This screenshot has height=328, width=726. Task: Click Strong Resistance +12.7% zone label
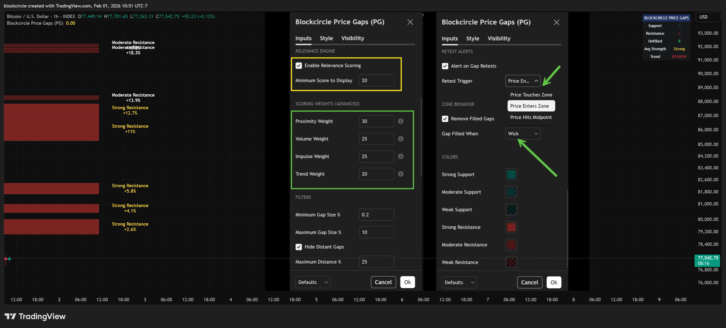point(130,110)
